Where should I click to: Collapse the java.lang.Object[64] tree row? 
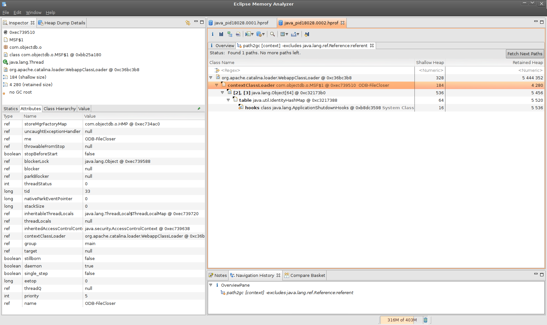[222, 93]
